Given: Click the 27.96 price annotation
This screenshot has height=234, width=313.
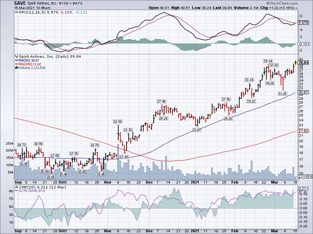Looking at the screenshot, I should click(x=226, y=99).
